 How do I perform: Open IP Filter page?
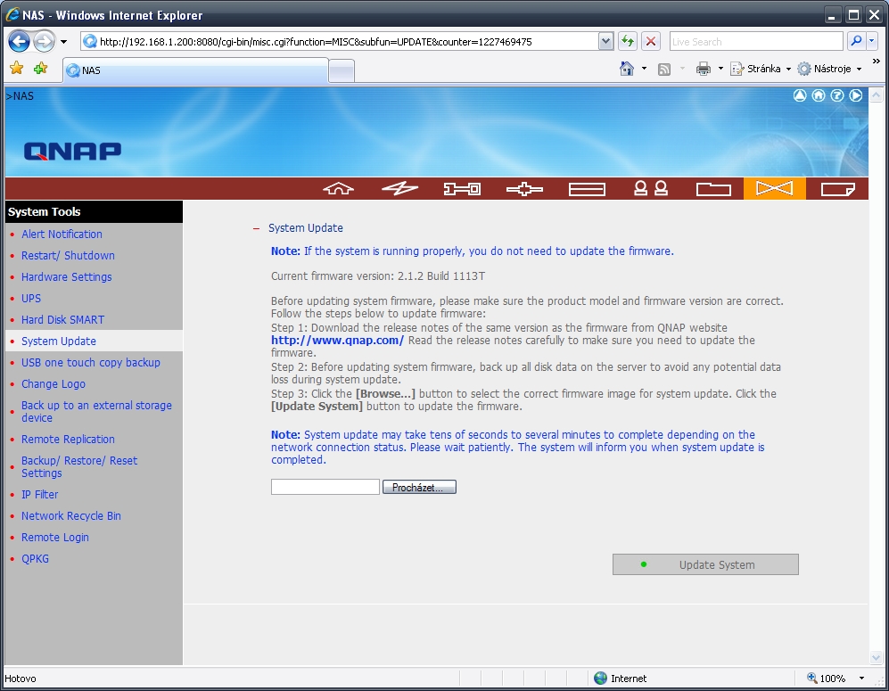(x=40, y=494)
